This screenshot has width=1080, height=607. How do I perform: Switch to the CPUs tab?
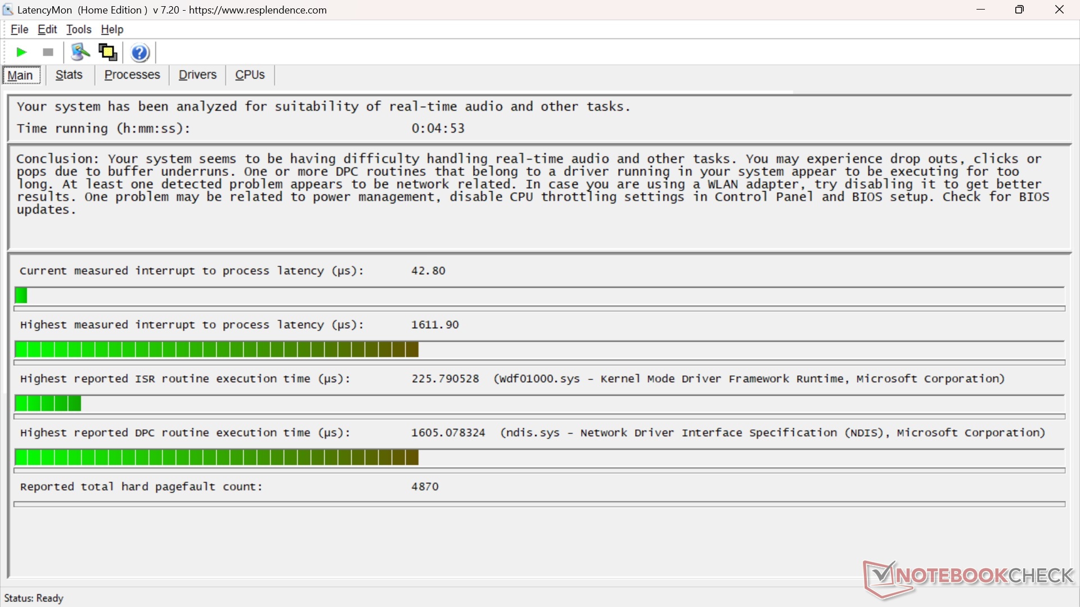coord(250,75)
